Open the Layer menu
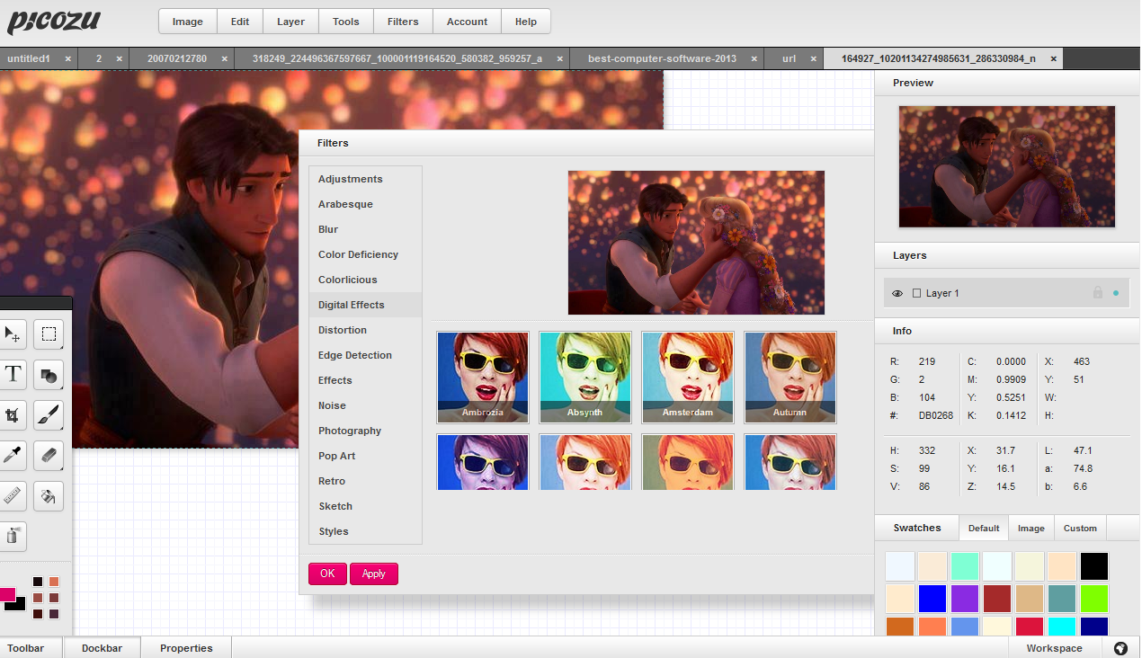Image resolution: width=1142 pixels, height=658 pixels. tap(290, 22)
